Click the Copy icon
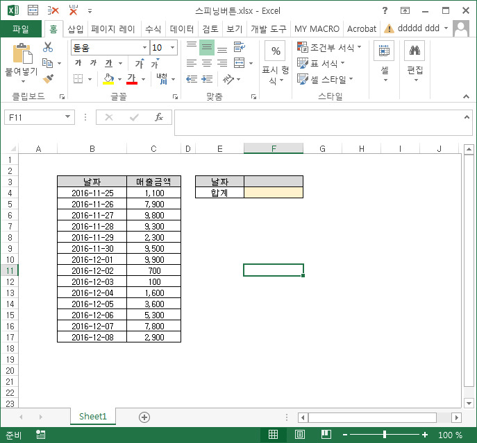 tap(47, 63)
